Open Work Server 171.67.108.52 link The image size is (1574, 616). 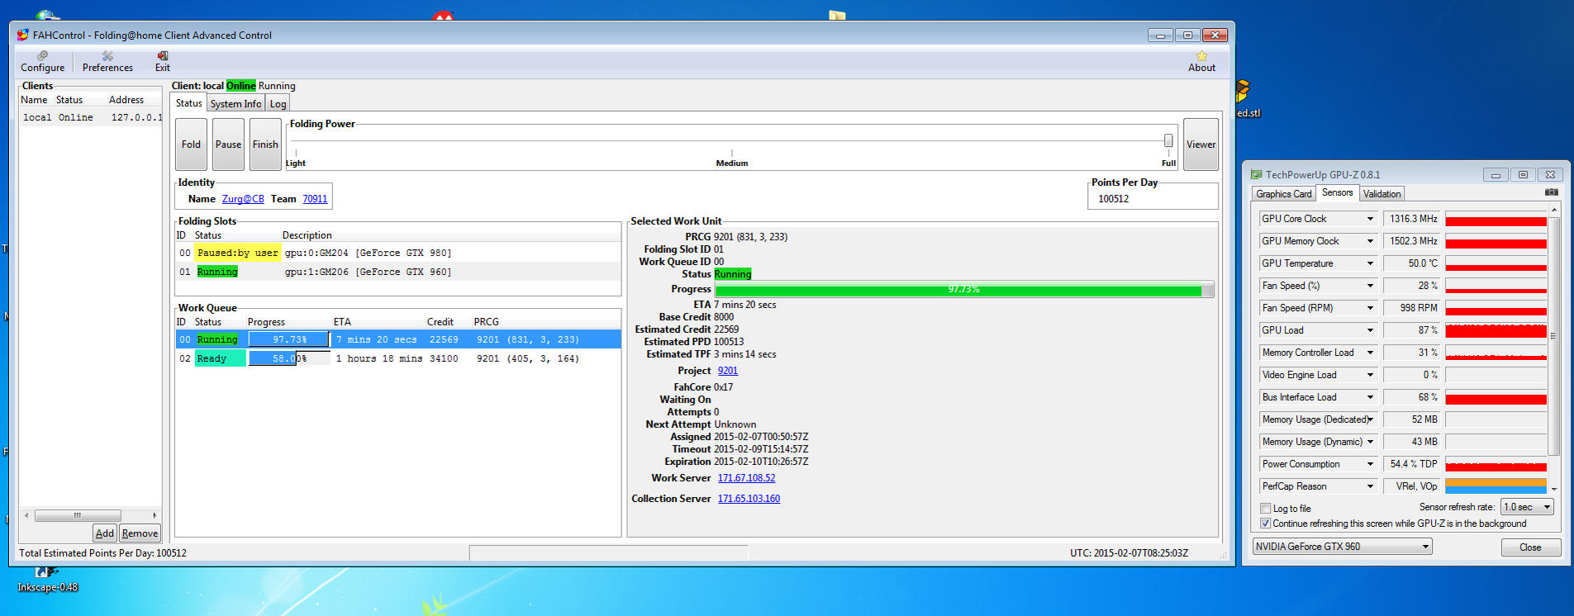tap(746, 478)
